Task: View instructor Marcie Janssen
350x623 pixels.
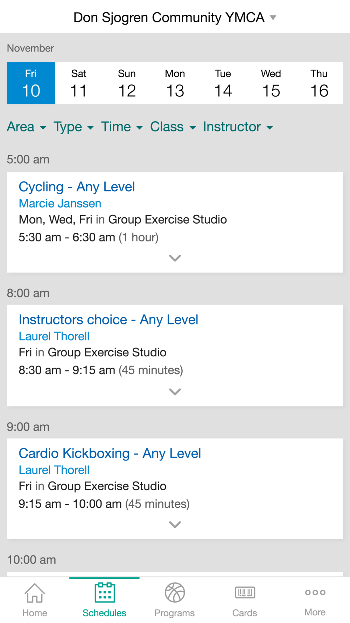Action: [x=60, y=203]
